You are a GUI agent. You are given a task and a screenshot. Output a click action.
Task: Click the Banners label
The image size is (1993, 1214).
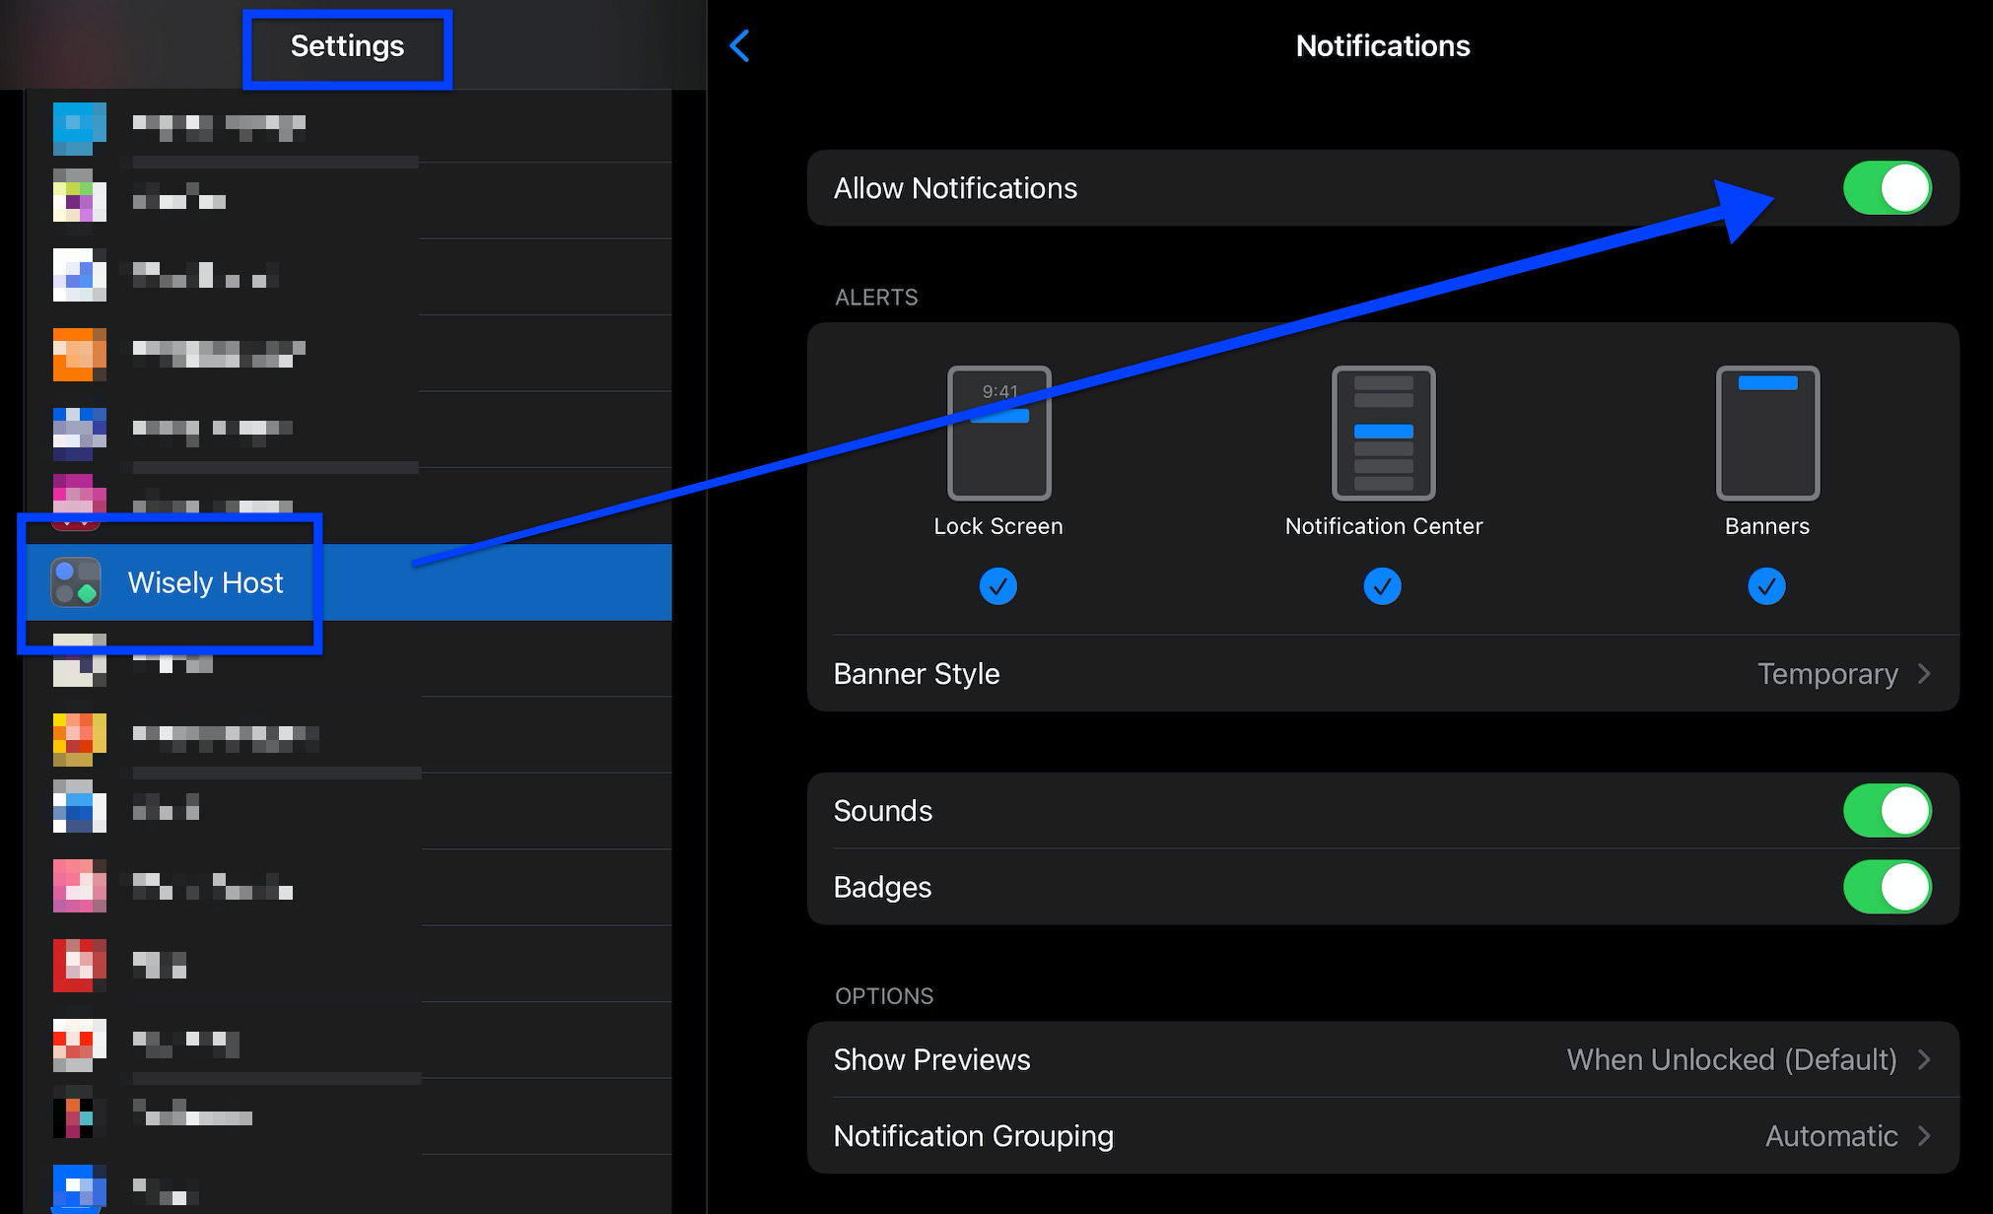click(1767, 526)
